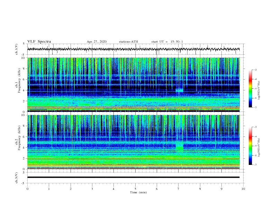Click the "-7" label on ch.1 colorbar
Viewport: 274px width, 212px height.
(255, 107)
